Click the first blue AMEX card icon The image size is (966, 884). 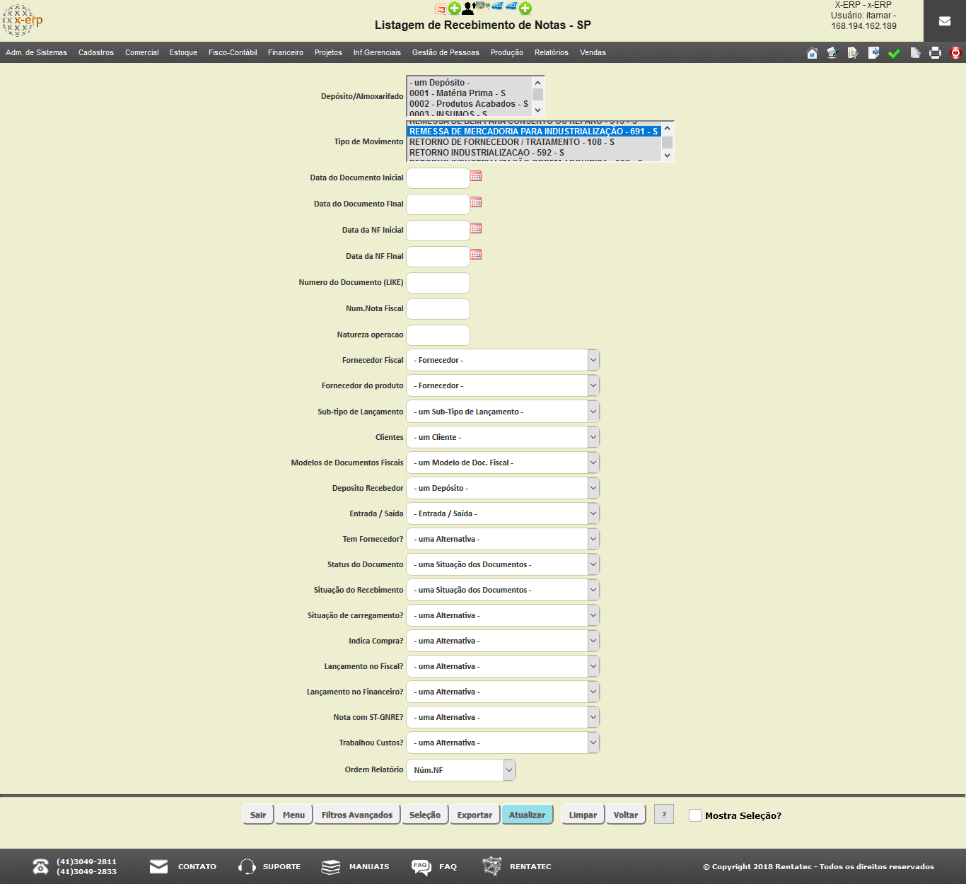pos(497,6)
